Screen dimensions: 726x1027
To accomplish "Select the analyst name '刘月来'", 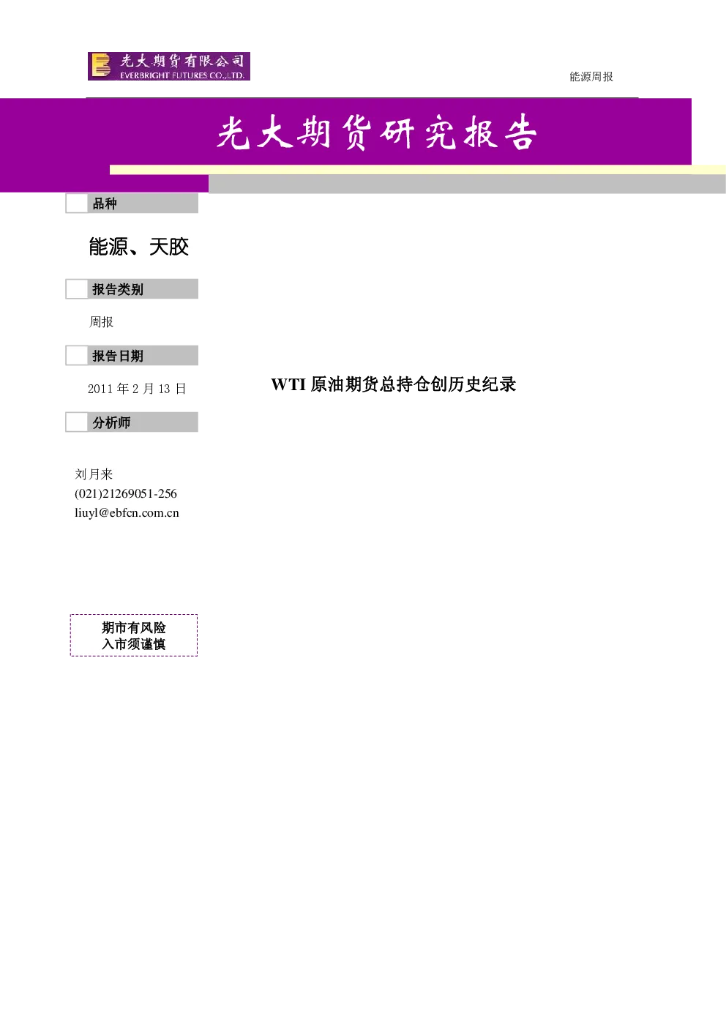I will pos(94,474).
